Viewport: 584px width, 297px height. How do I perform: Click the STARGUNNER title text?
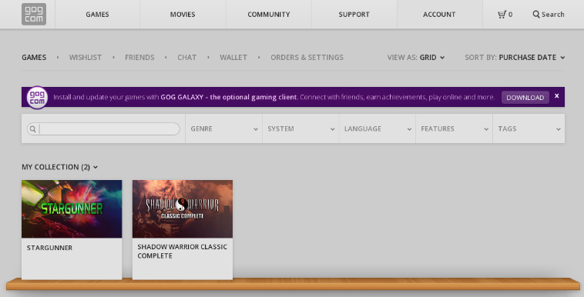49,248
